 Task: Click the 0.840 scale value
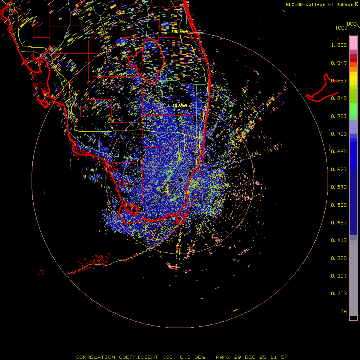tap(339, 98)
